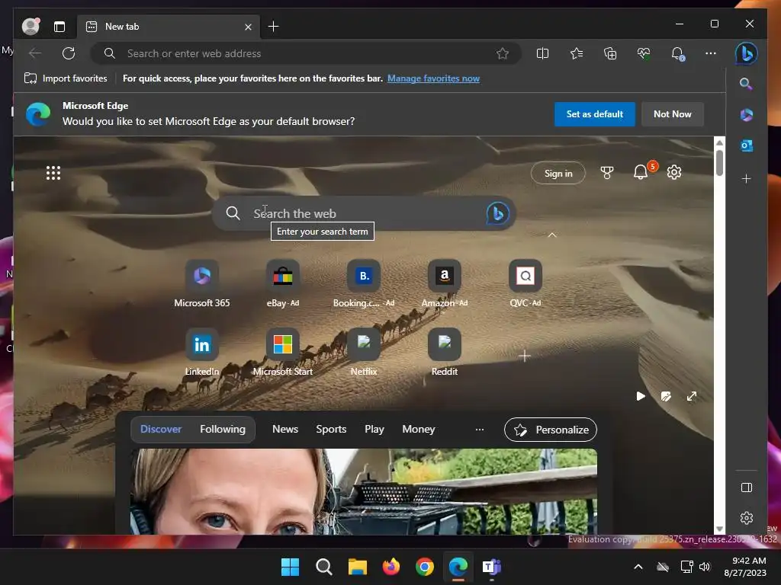
Task: Add a new quick link site
Action: point(525,356)
